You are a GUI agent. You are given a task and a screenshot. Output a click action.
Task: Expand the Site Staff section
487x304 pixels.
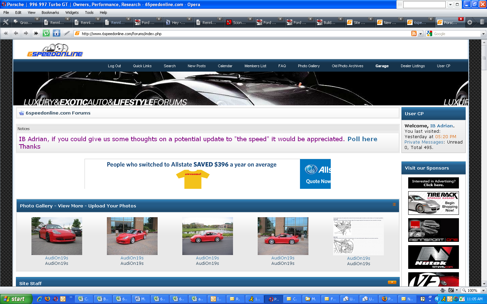click(392, 282)
